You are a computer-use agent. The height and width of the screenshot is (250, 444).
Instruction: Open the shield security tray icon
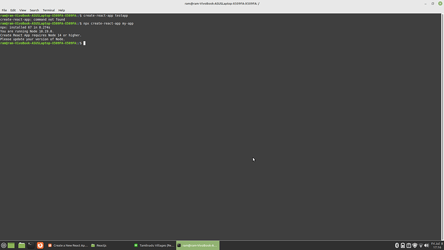click(414, 245)
